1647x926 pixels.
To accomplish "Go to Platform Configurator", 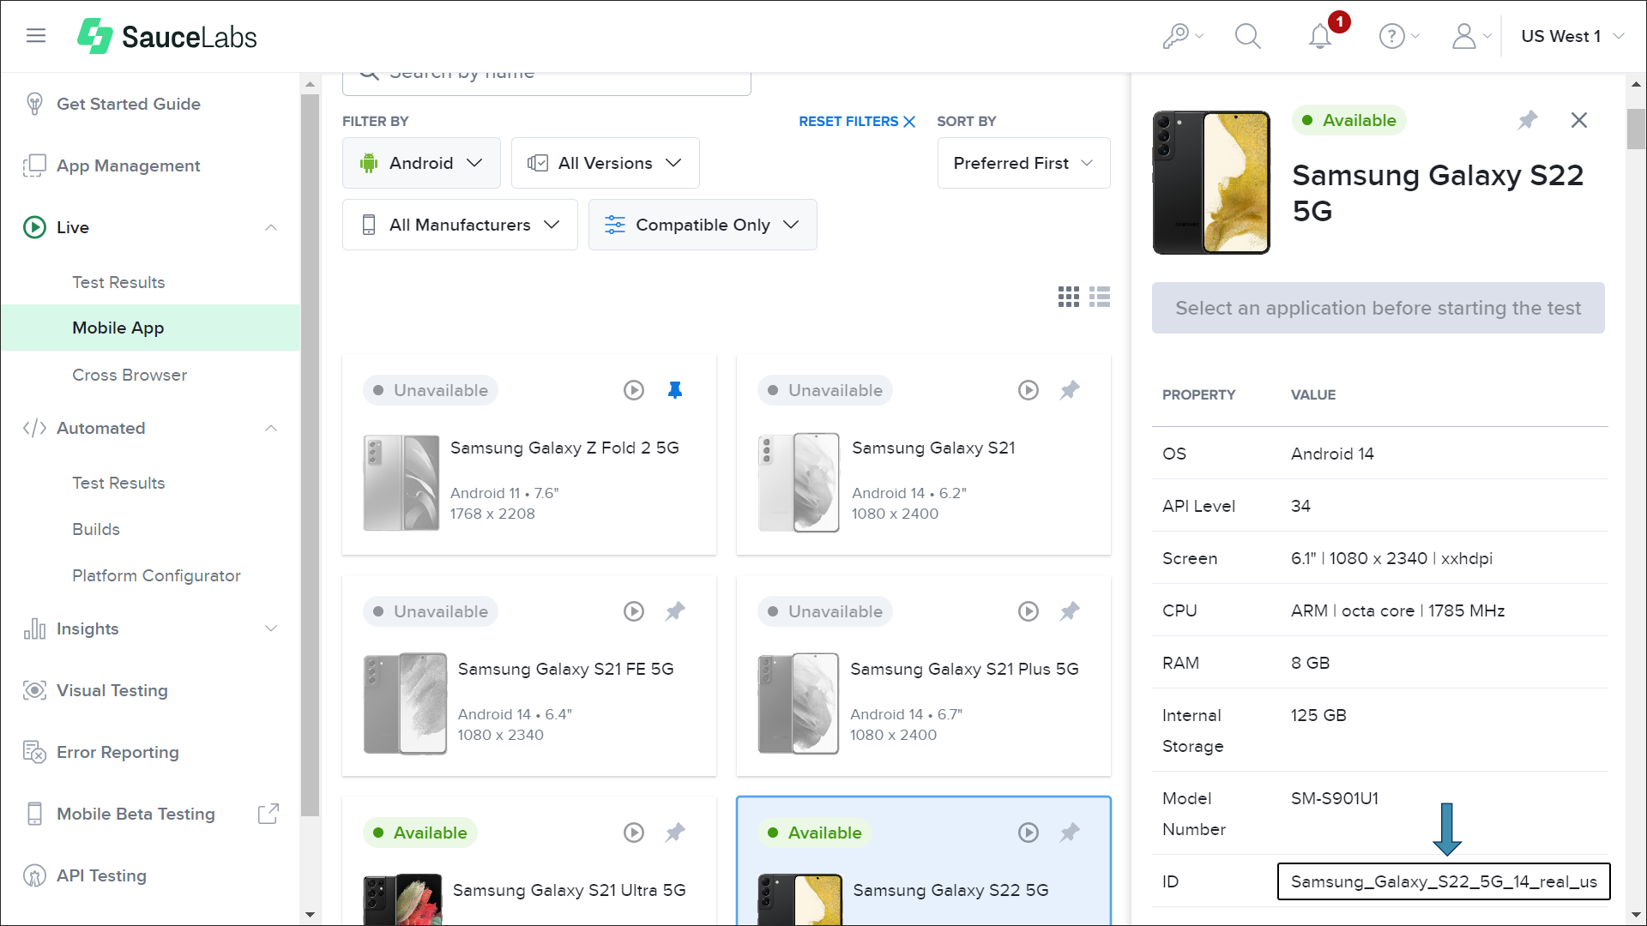I will [156, 575].
